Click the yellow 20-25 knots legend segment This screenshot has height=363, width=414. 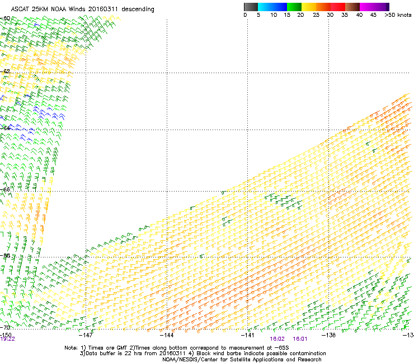[309, 7]
